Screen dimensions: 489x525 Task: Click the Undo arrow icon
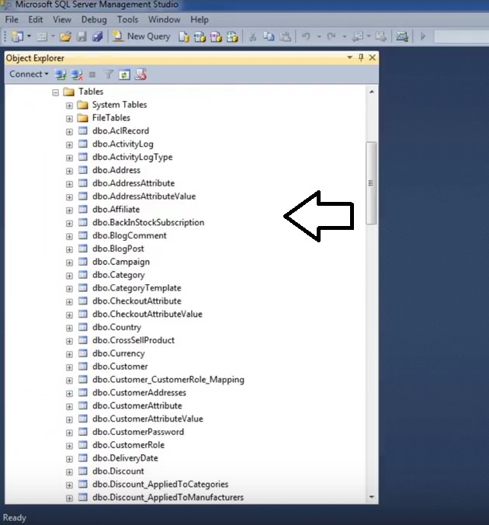click(x=306, y=37)
